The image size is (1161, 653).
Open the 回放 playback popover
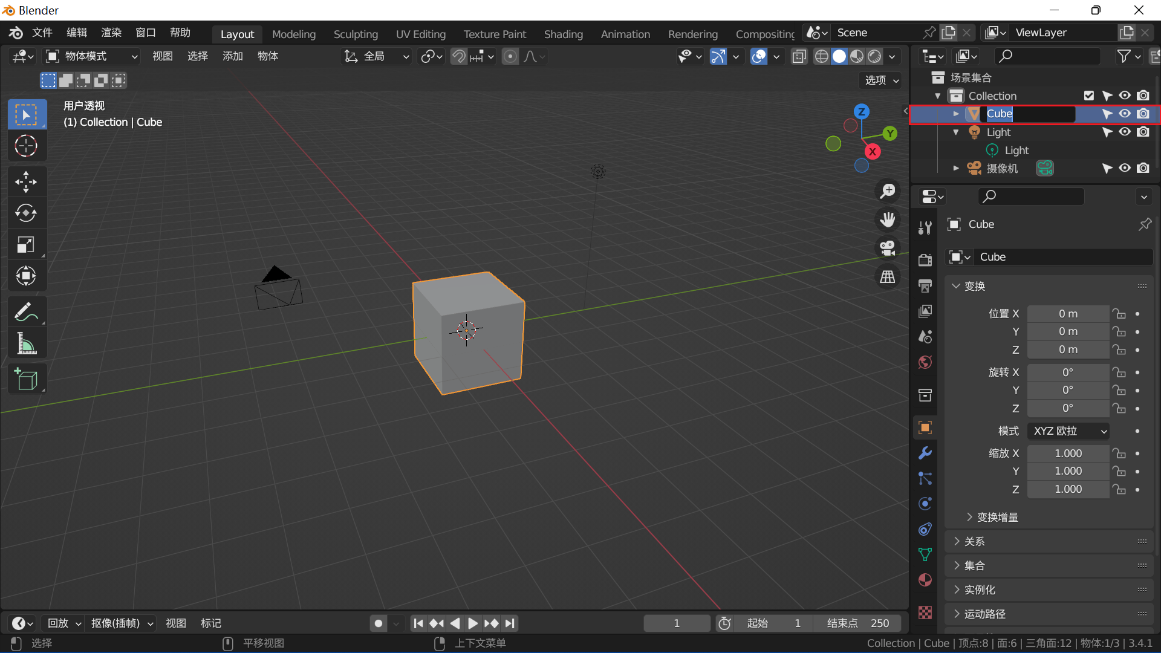[64, 623]
